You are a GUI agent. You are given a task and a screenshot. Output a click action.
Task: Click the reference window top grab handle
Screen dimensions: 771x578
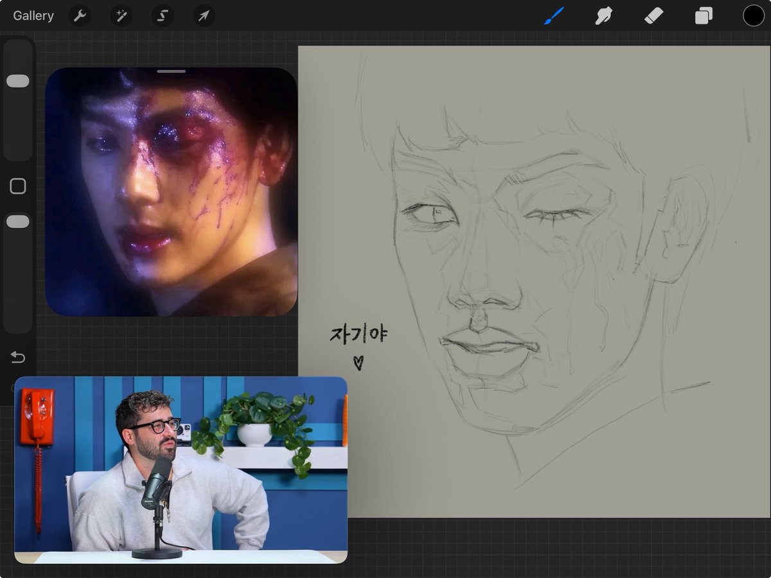tap(171, 71)
